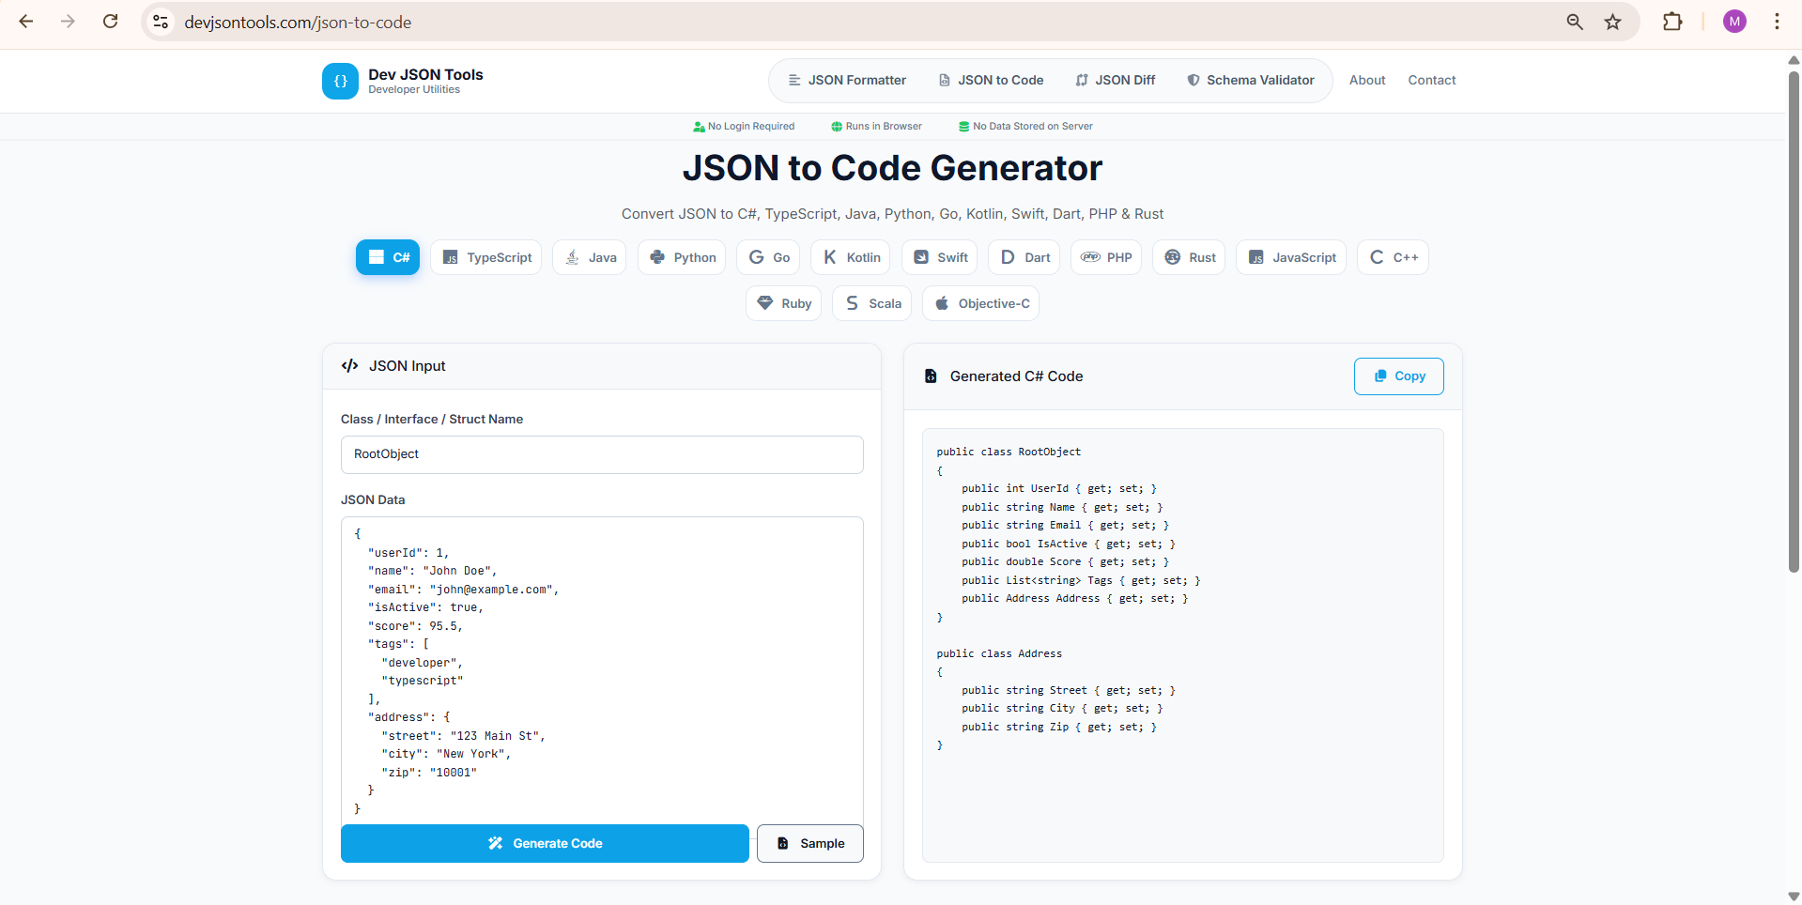Select the TypeScript language option
Screen dimensions: 1802x905
(485, 257)
